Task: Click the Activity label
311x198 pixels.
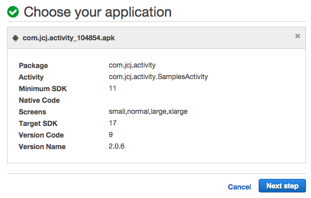Action: coord(31,77)
